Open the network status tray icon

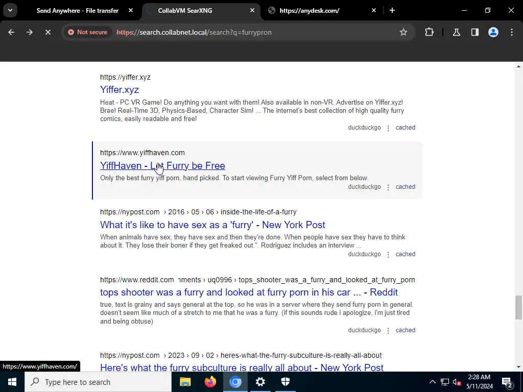pyautogui.click(x=445, y=382)
